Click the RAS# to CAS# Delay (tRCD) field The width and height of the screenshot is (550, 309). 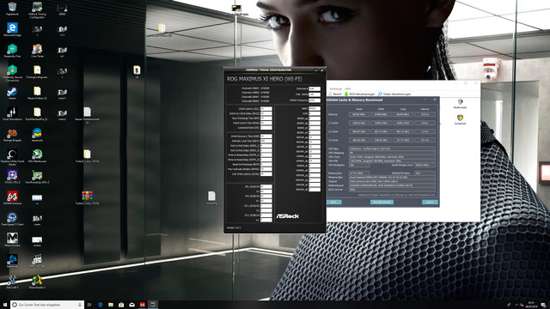click(x=266, y=113)
